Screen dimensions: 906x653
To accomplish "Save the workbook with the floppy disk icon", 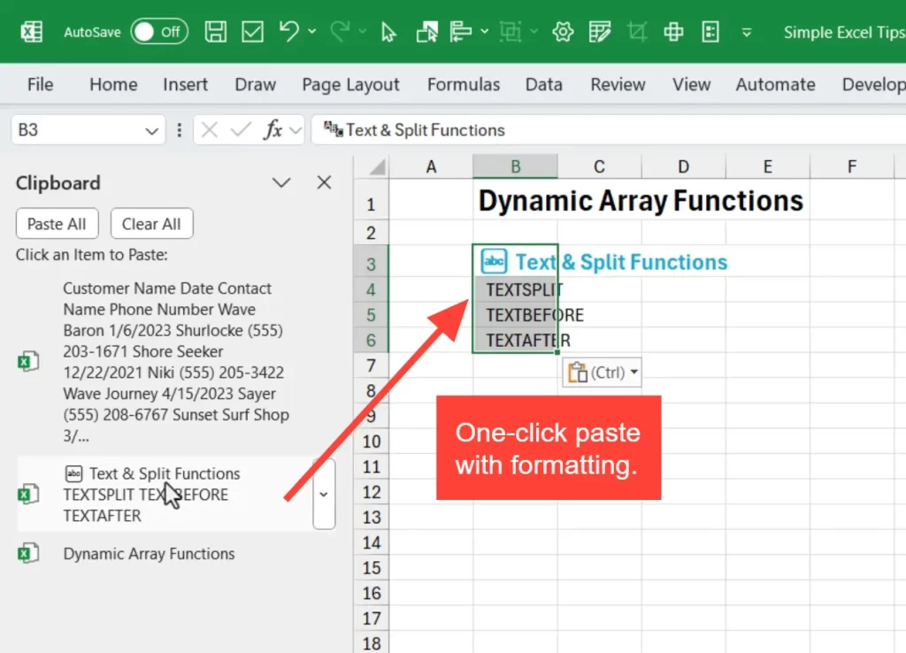I will point(216,32).
